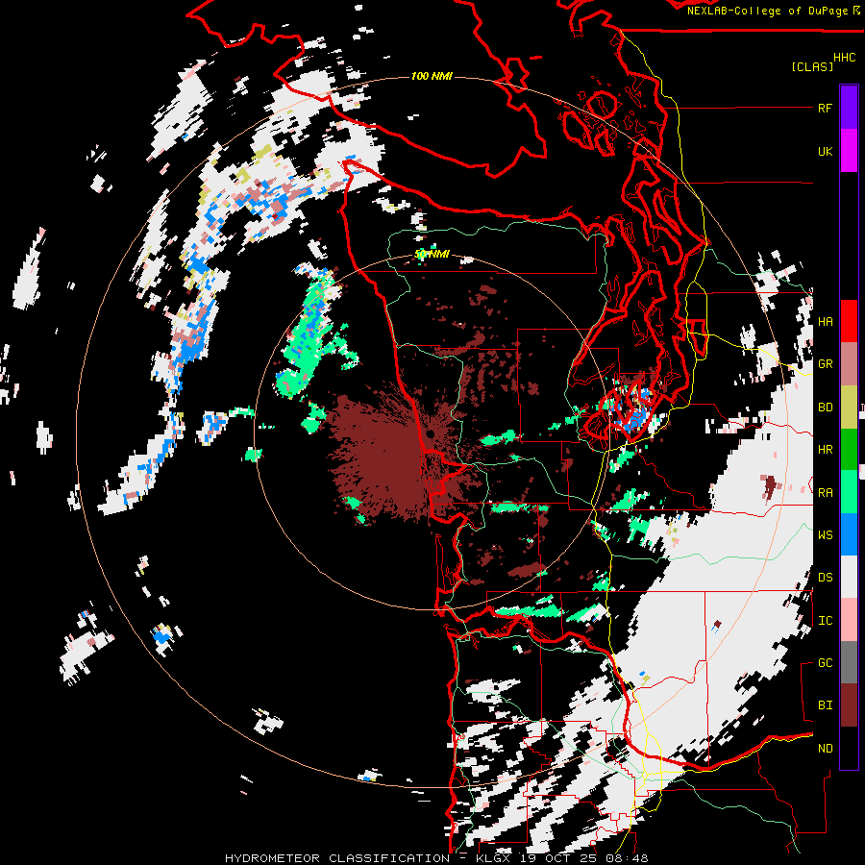Click the HA red legend swatch

[849, 321]
